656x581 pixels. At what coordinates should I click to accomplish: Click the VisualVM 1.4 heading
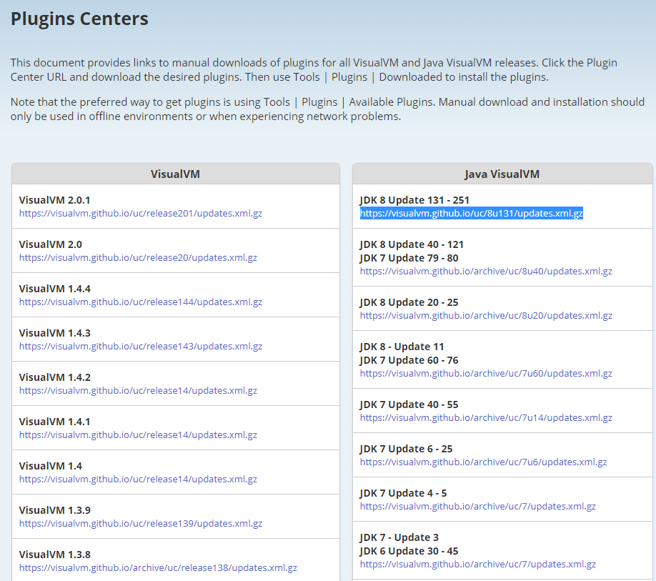click(x=51, y=467)
